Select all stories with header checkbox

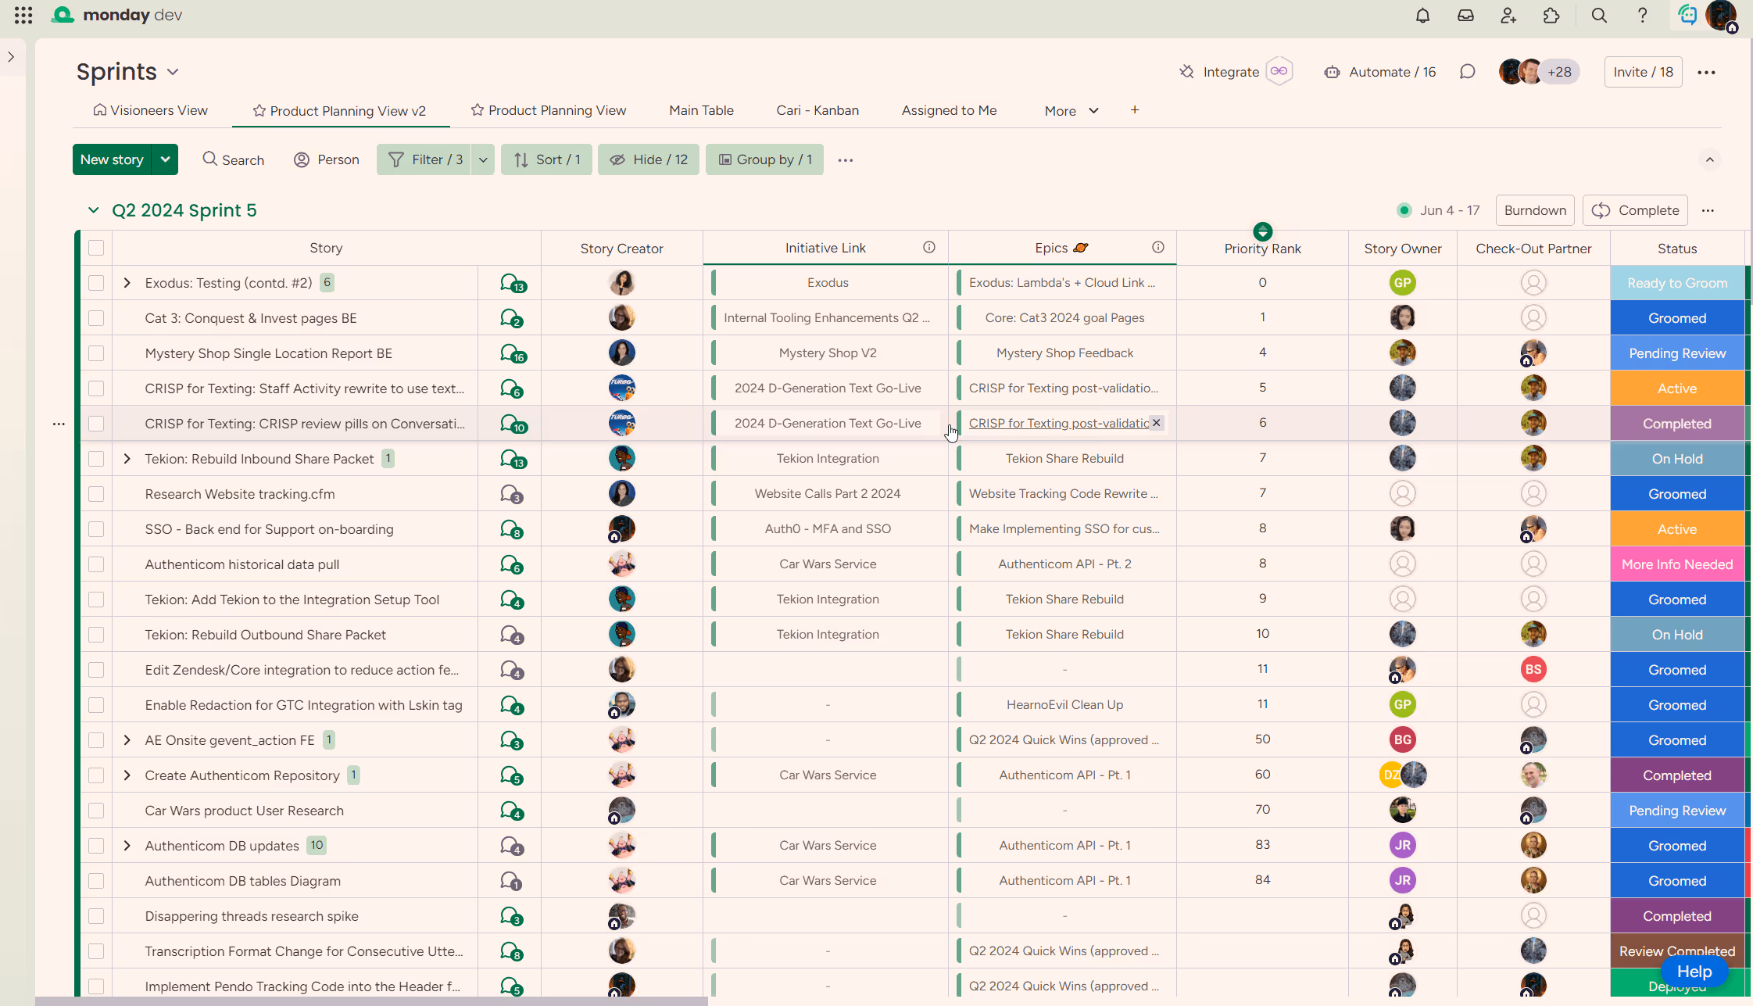[96, 248]
